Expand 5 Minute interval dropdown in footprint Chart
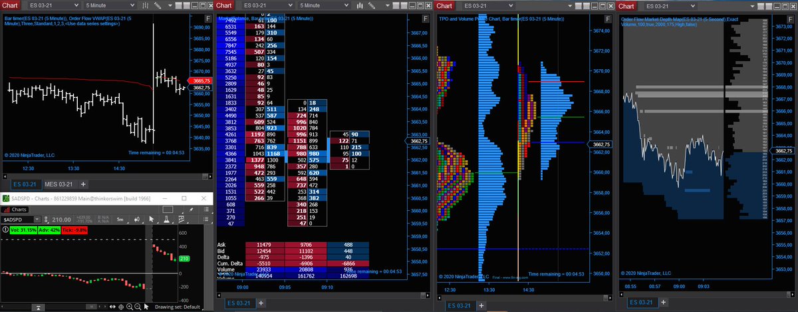The width and height of the screenshot is (798, 312). (346, 5)
